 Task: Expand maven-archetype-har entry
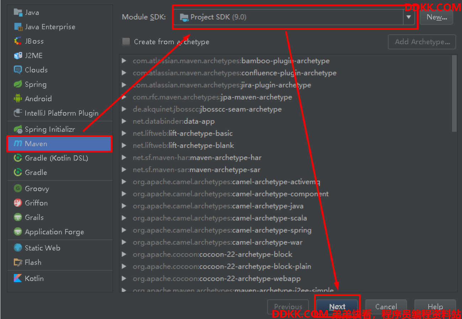124,157
